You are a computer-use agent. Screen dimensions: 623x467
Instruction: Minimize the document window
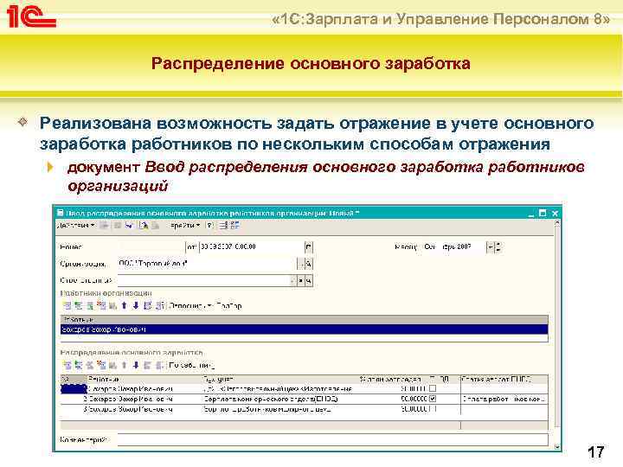(x=531, y=214)
